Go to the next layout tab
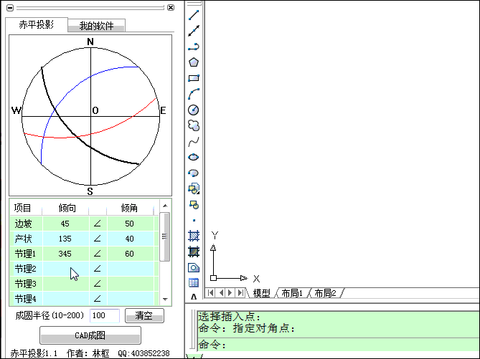Screen dimensions: 480x359 point(230,293)
